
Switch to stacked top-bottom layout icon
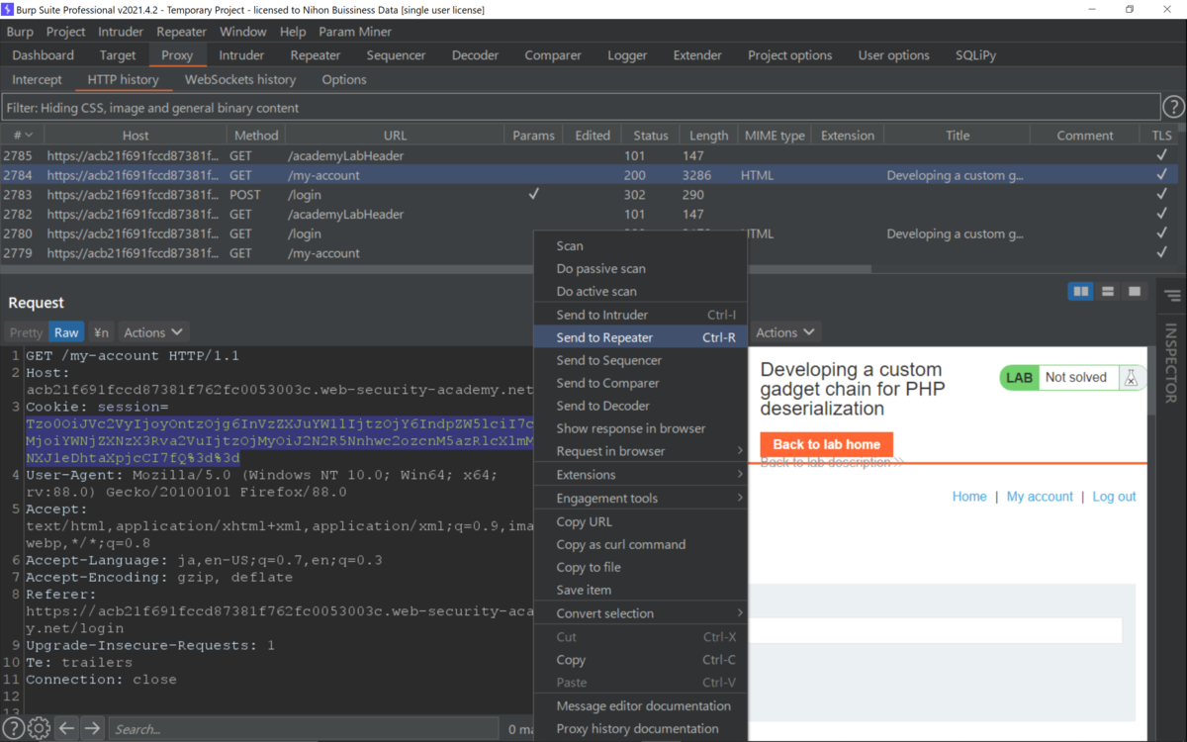[1108, 291]
